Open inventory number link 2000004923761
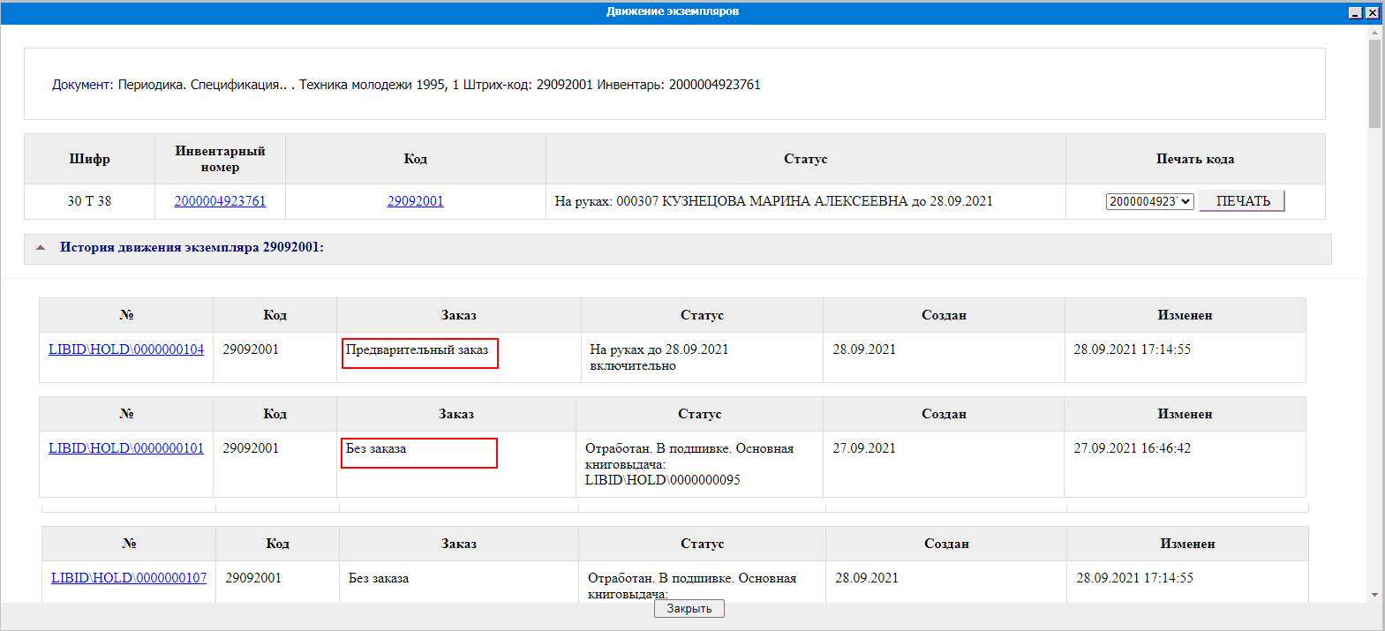1385x631 pixels. pos(220,201)
